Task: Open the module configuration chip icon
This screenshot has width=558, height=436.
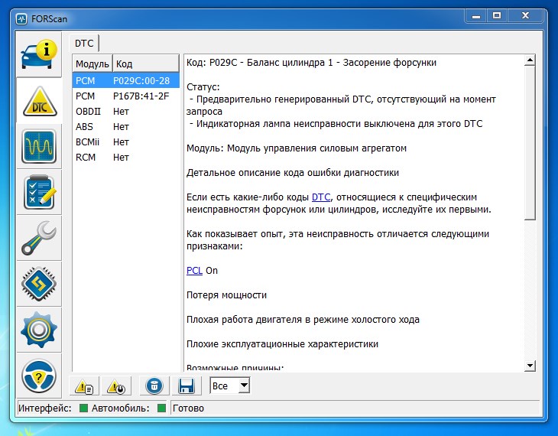Action: [x=39, y=284]
